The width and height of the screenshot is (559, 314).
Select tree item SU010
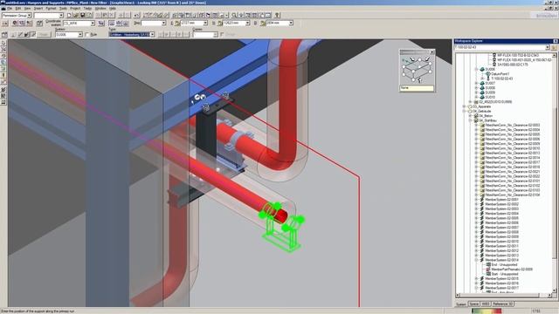[490, 97]
